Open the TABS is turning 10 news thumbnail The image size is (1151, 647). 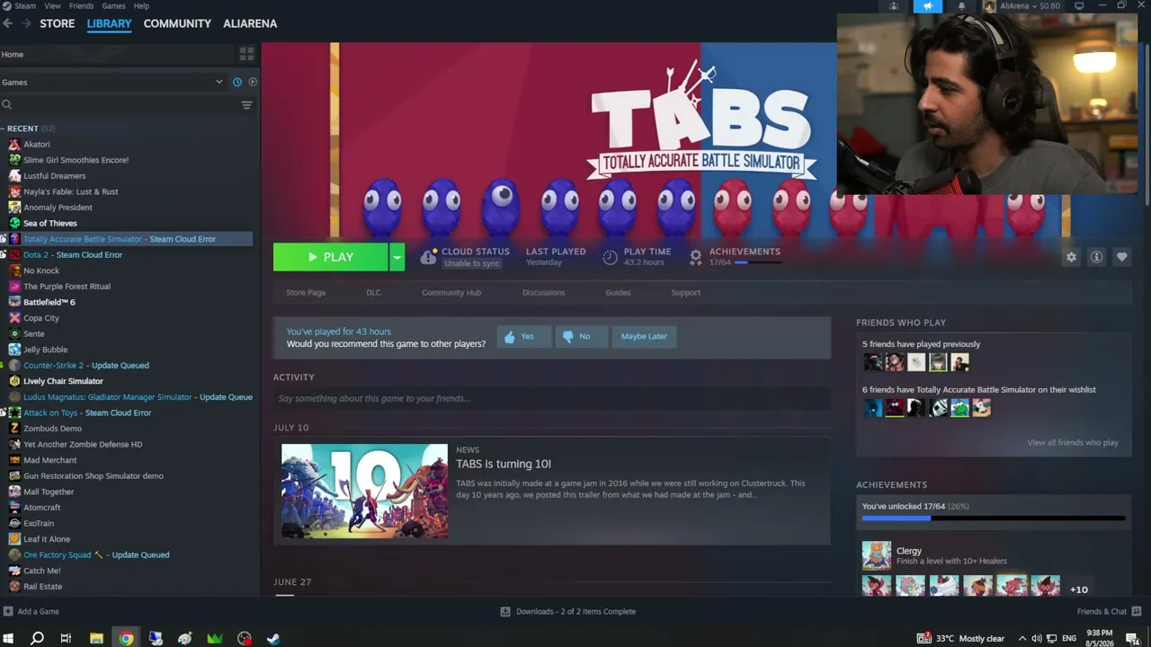pyautogui.click(x=364, y=492)
